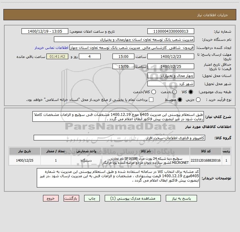
Task: Click the واحد شمارش column header
Action: point(86,151)
